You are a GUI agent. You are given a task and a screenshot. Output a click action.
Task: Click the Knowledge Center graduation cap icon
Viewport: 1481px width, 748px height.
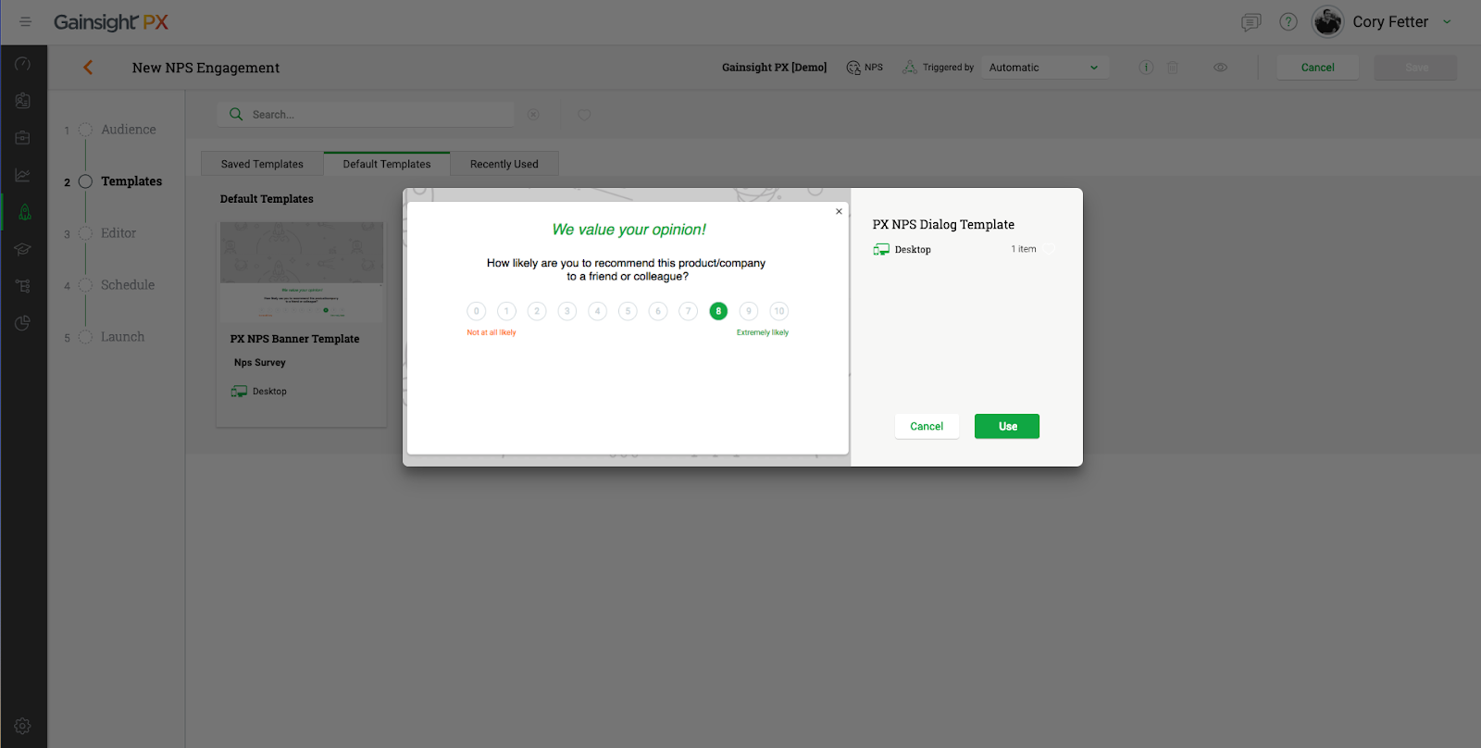(x=23, y=249)
